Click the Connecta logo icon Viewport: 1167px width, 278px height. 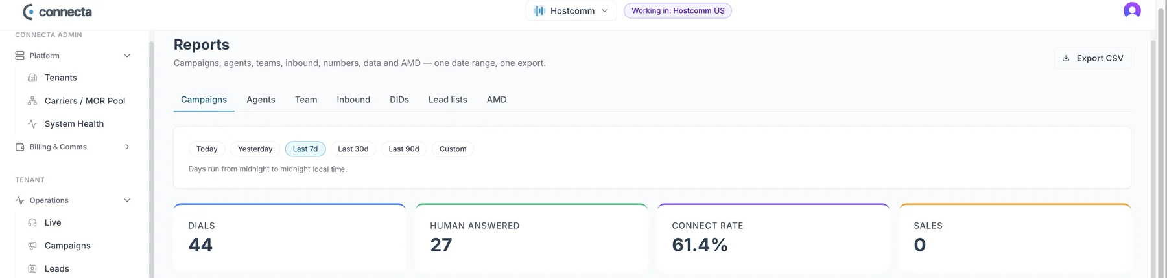(x=29, y=12)
